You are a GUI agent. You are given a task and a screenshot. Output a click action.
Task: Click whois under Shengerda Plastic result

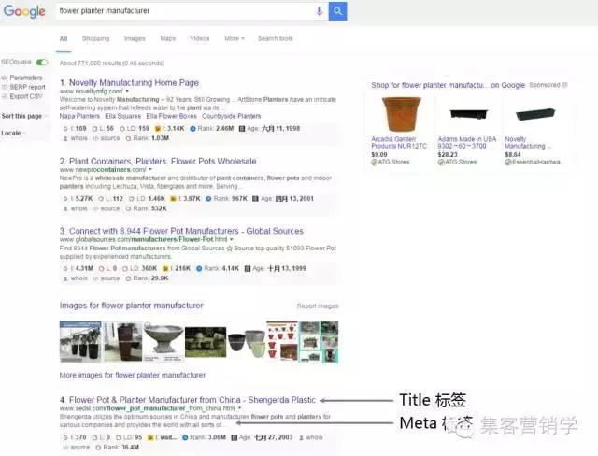(314, 437)
